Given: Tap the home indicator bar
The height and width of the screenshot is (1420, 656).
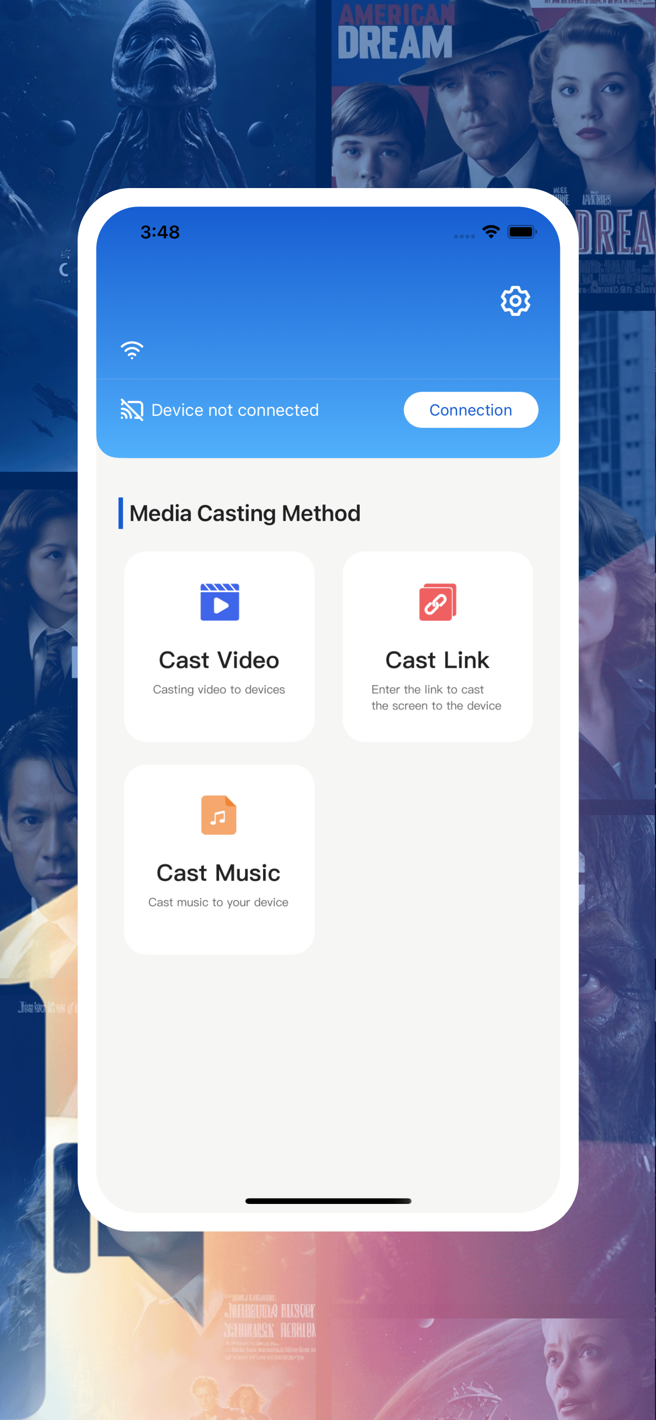Looking at the screenshot, I should click(328, 1201).
